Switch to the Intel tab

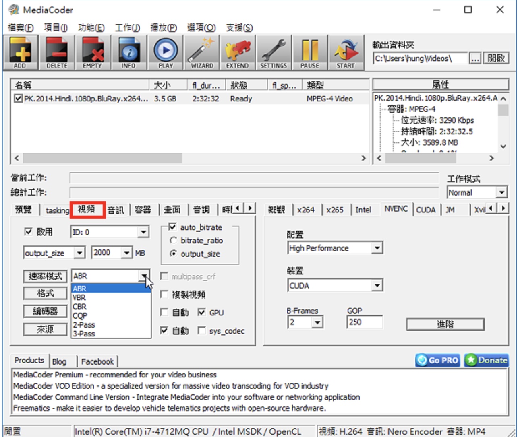(363, 210)
